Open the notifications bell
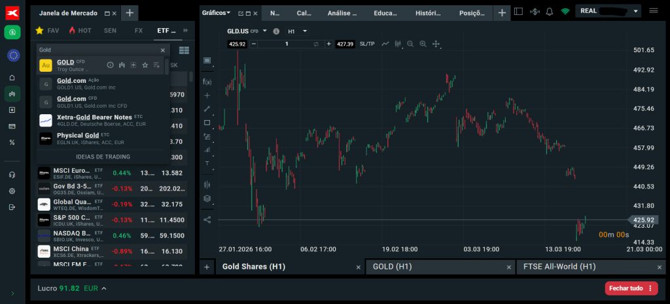This screenshot has width=670, height=304. pos(549,11)
